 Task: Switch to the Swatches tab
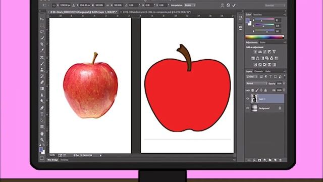(257, 15)
